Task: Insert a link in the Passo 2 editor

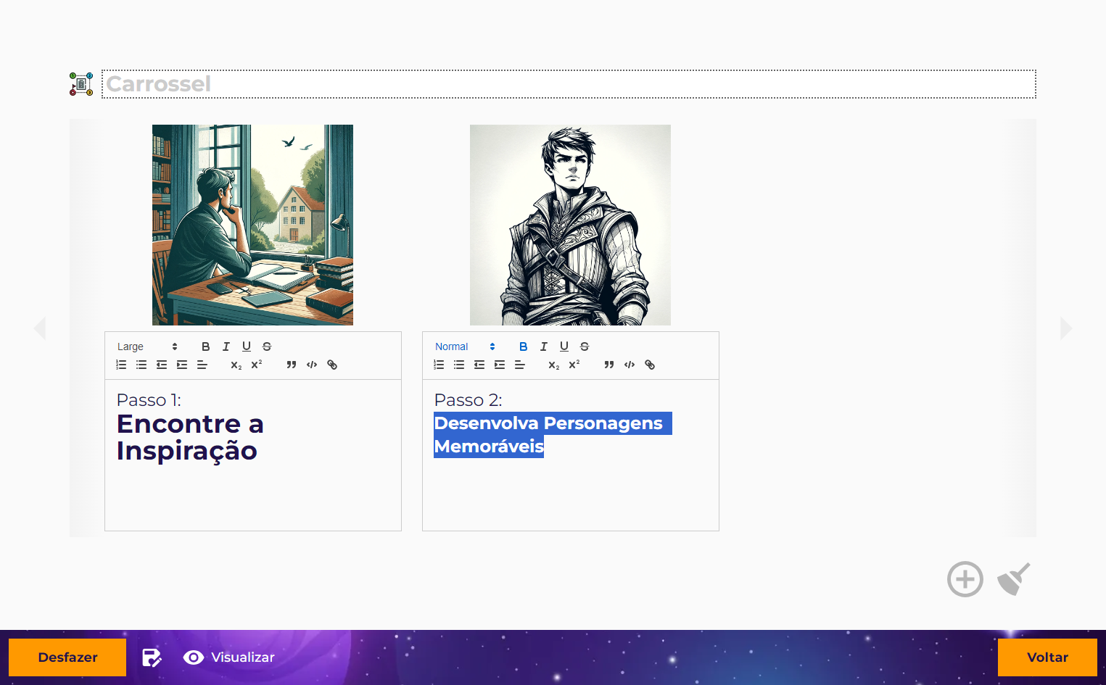Action: 650,365
